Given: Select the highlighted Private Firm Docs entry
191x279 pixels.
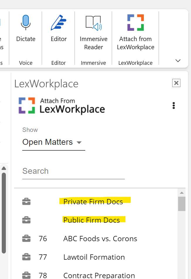Looking at the screenshot, I should 94,201.
